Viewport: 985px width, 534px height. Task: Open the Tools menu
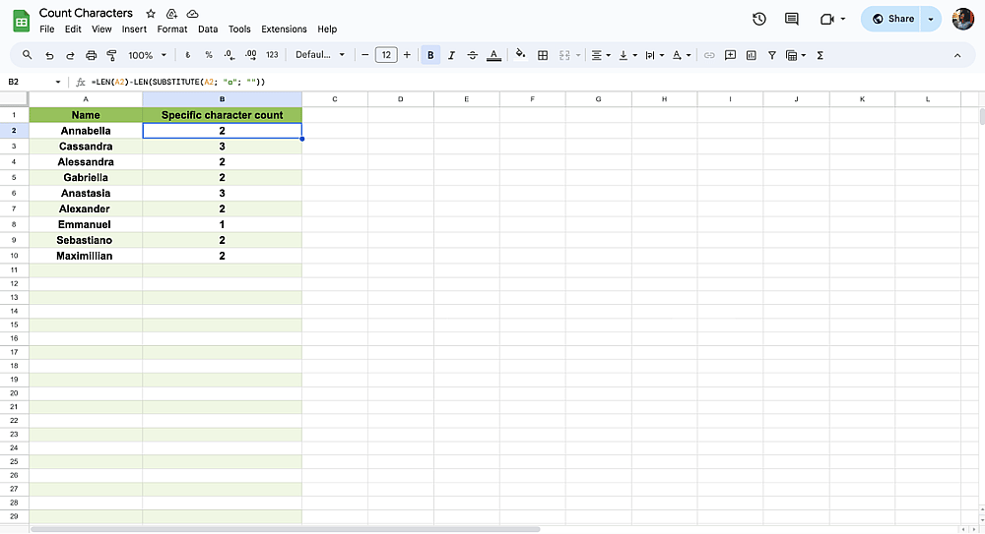(239, 29)
